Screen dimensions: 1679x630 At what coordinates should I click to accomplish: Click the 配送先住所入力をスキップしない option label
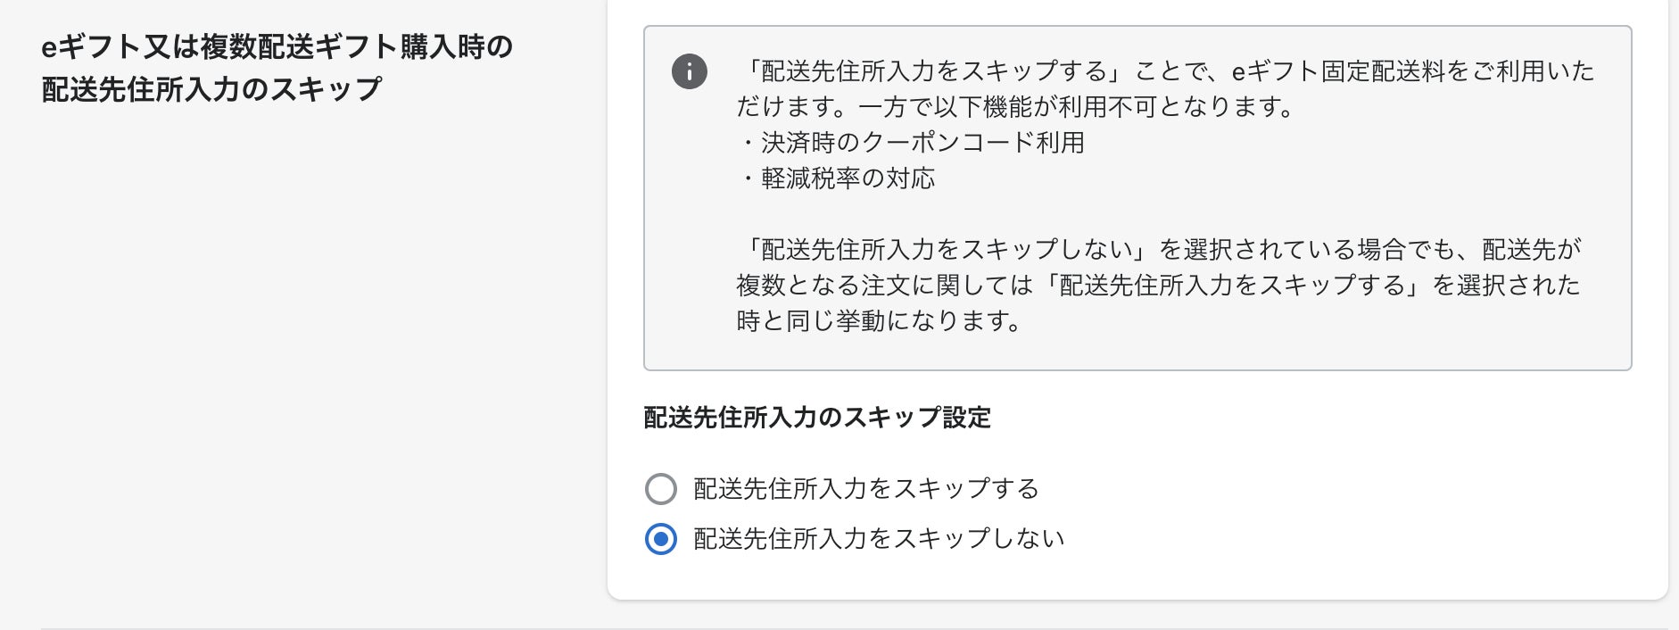(x=879, y=539)
